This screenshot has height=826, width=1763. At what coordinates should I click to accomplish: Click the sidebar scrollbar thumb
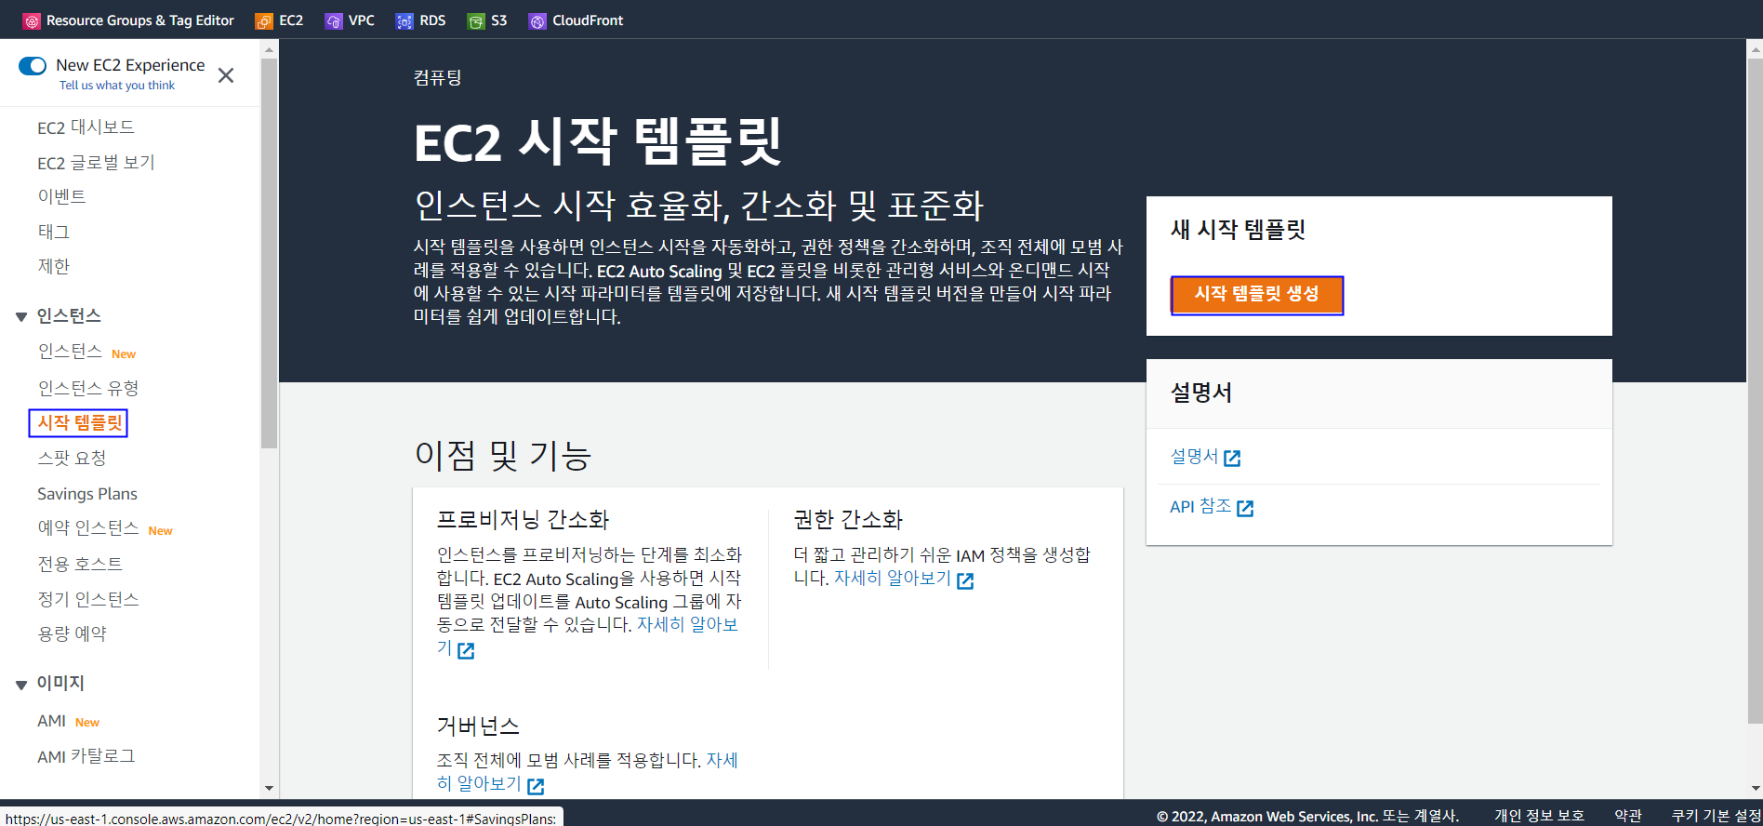tap(270, 253)
